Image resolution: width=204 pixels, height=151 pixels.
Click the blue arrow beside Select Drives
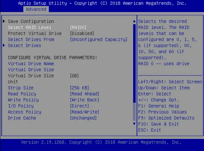tap(4, 45)
